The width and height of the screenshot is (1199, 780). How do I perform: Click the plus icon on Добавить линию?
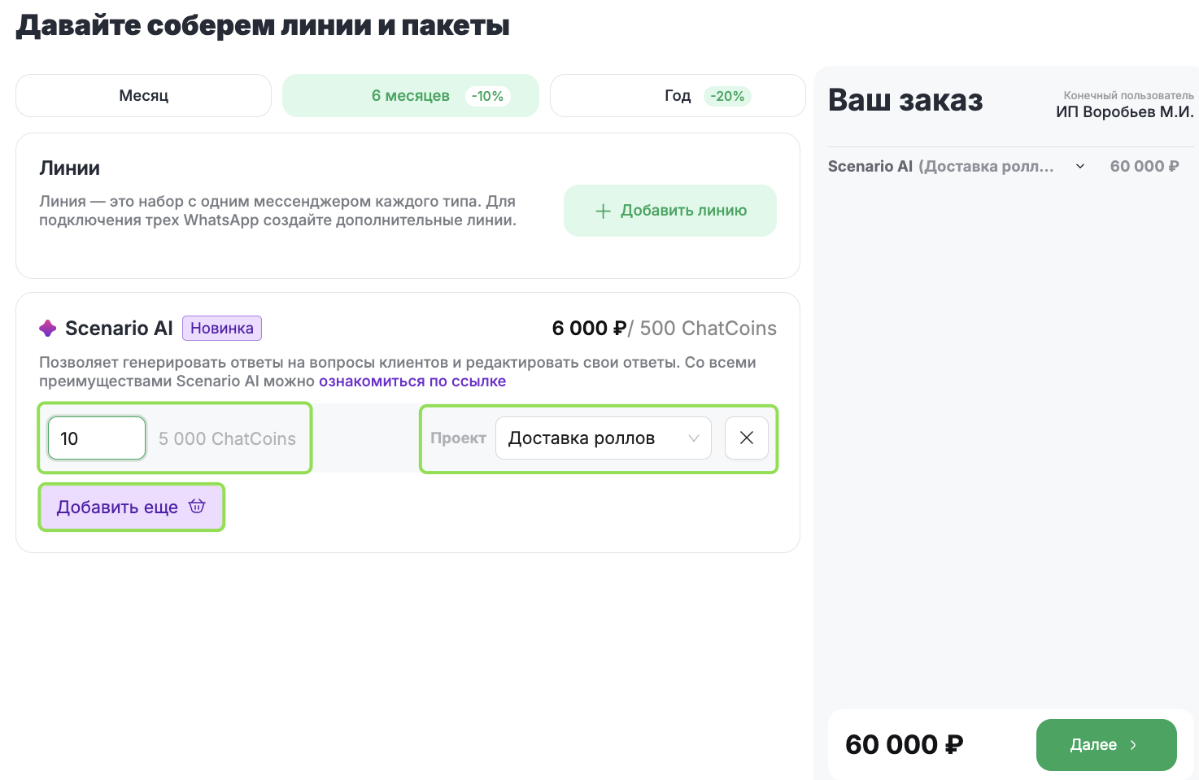603,211
